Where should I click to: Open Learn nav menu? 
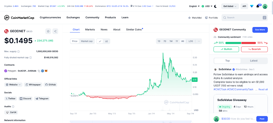tap(125, 17)
